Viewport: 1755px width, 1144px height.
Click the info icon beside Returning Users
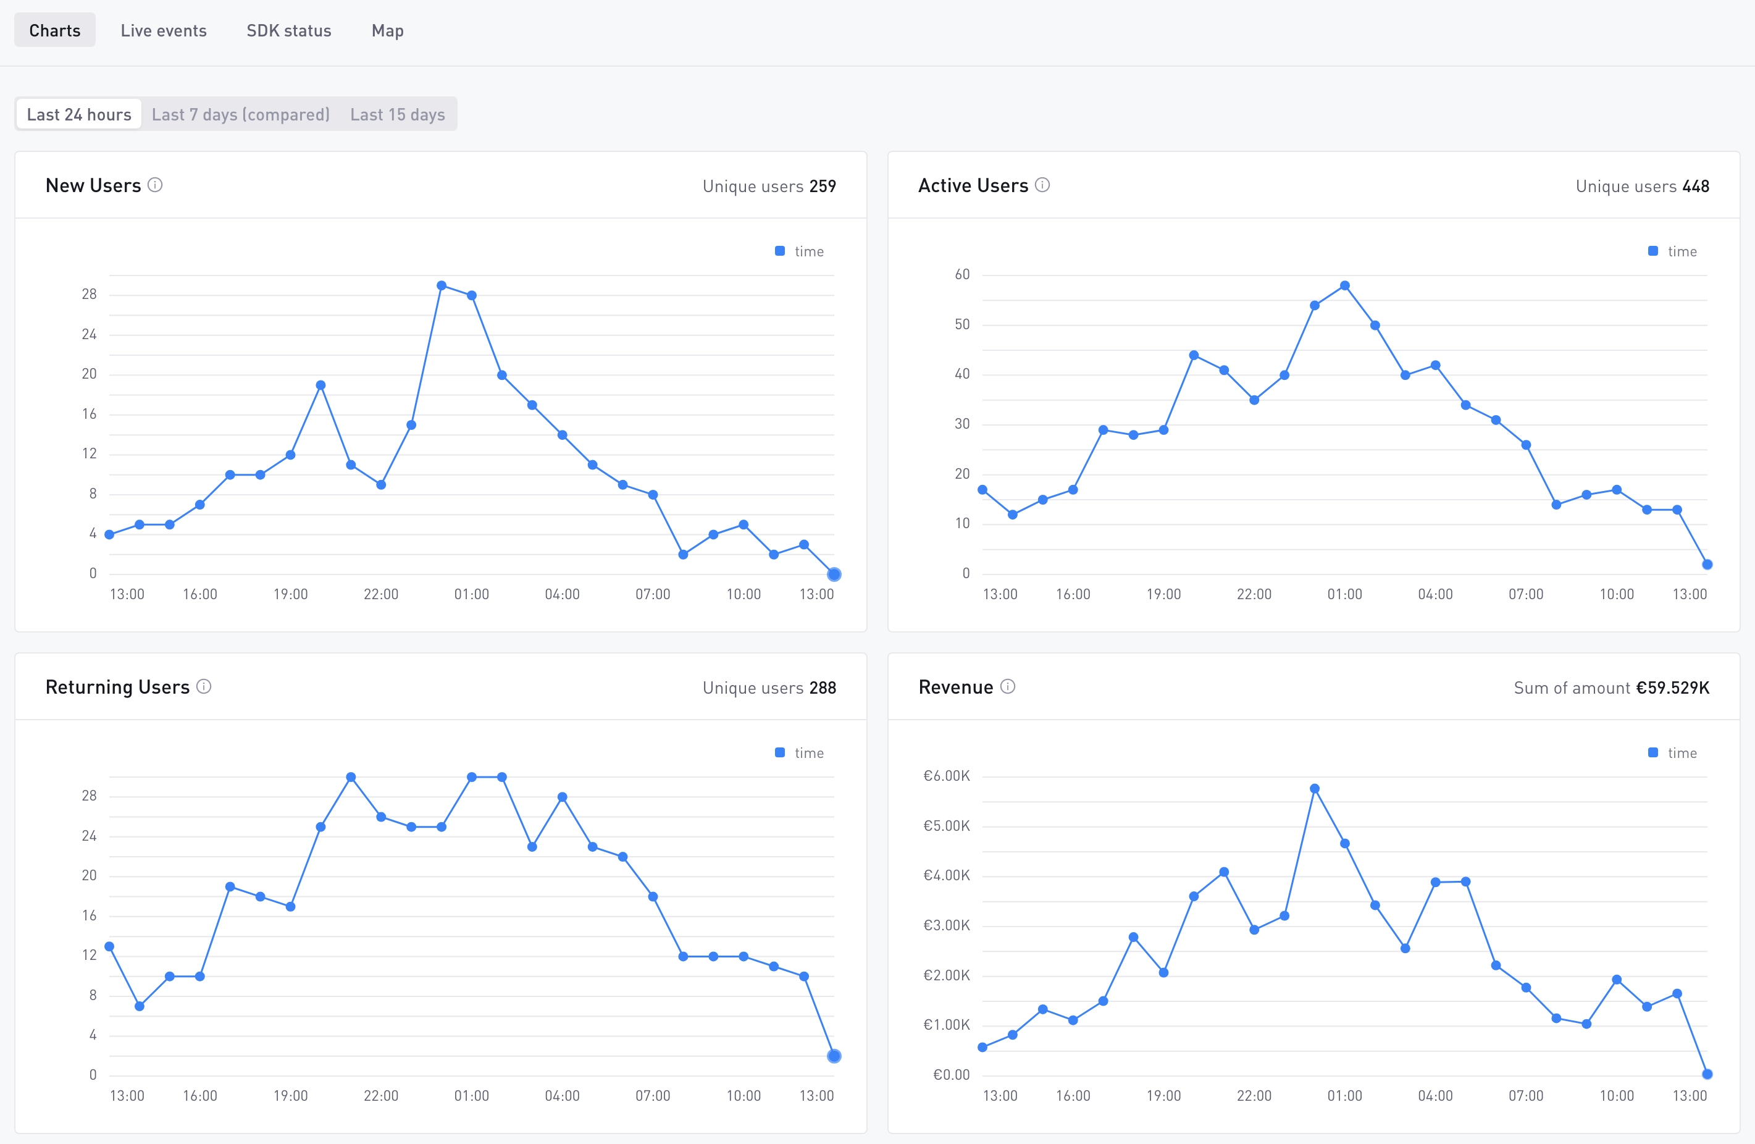[204, 687]
